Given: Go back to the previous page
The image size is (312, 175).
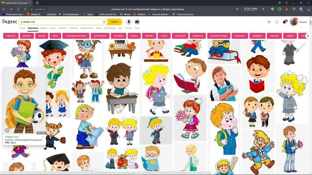Looking at the screenshot, I should (x=4, y=9).
